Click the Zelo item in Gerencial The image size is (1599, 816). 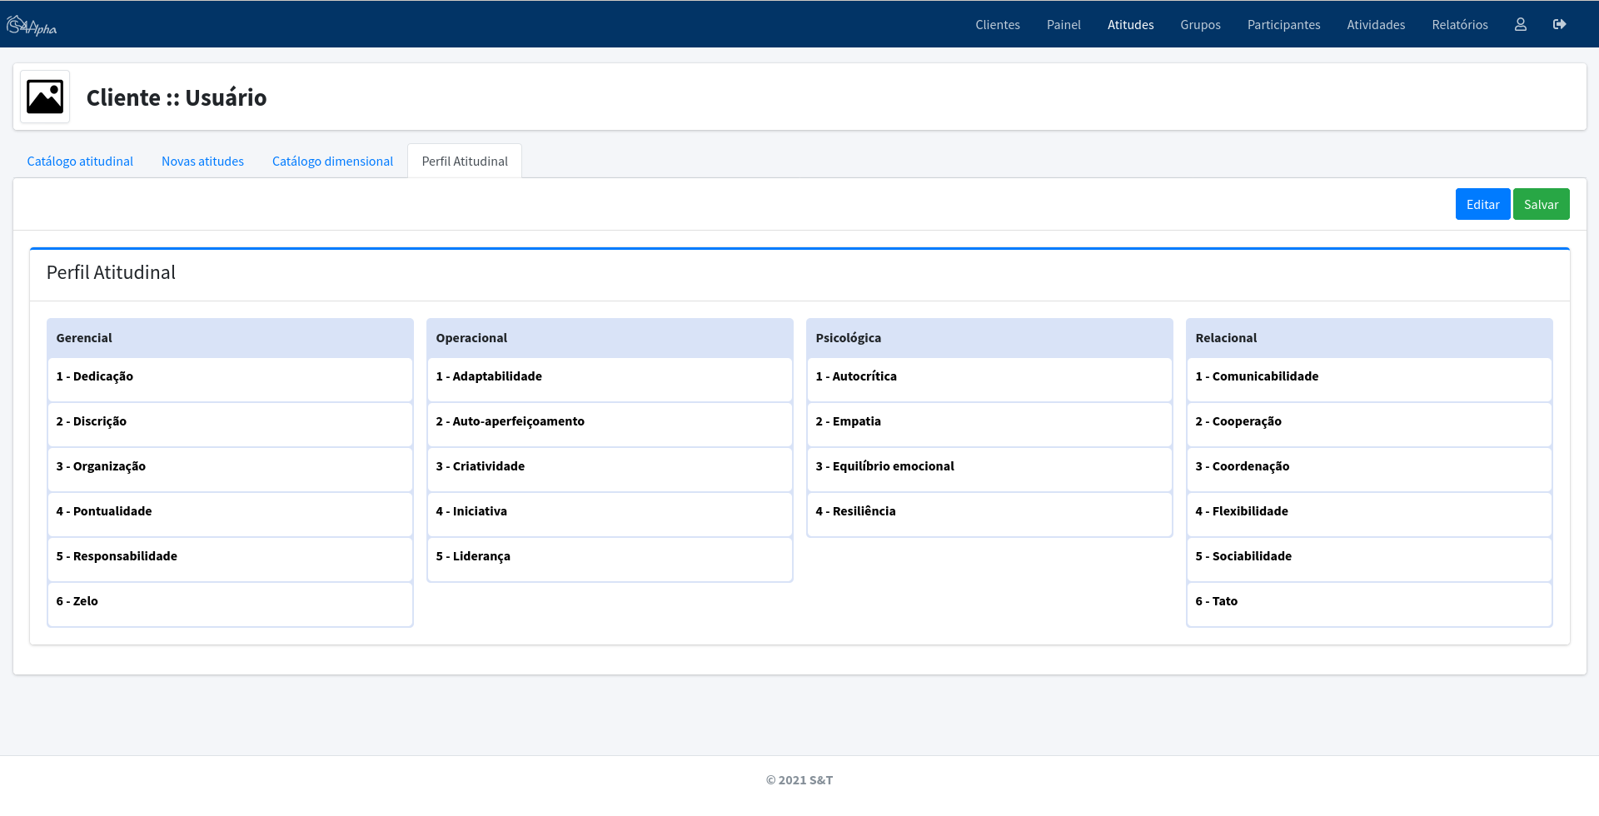(x=230, y=602)
